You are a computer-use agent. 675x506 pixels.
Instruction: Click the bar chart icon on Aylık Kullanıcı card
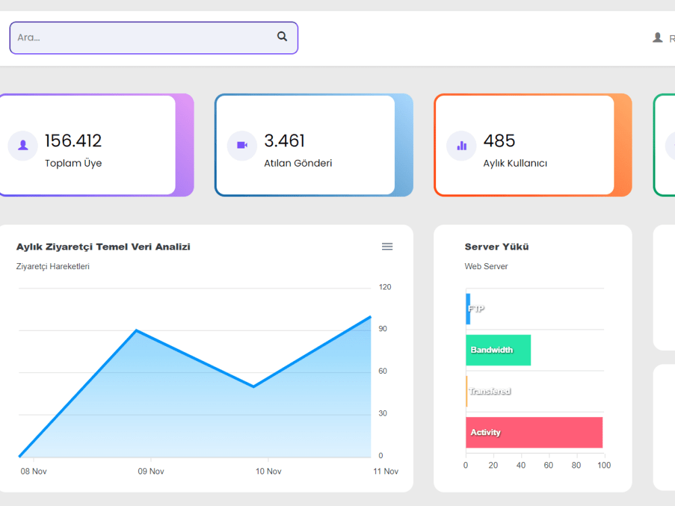click(462, 146)
